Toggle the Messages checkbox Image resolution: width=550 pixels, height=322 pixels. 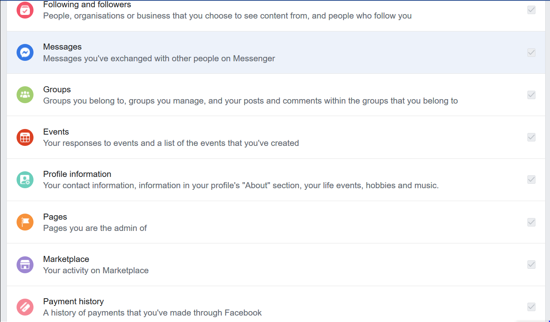(531, 52)
